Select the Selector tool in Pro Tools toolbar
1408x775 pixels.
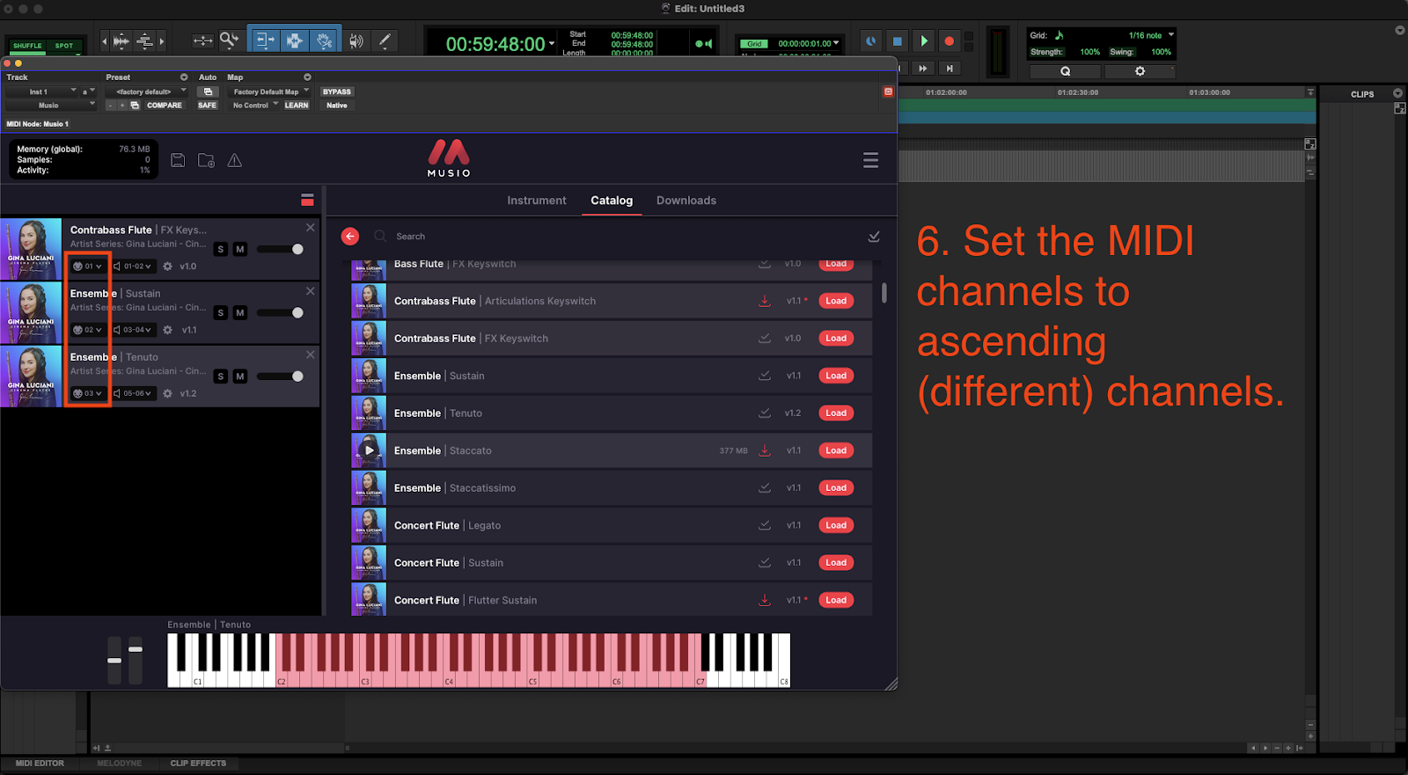coord(294,40)
